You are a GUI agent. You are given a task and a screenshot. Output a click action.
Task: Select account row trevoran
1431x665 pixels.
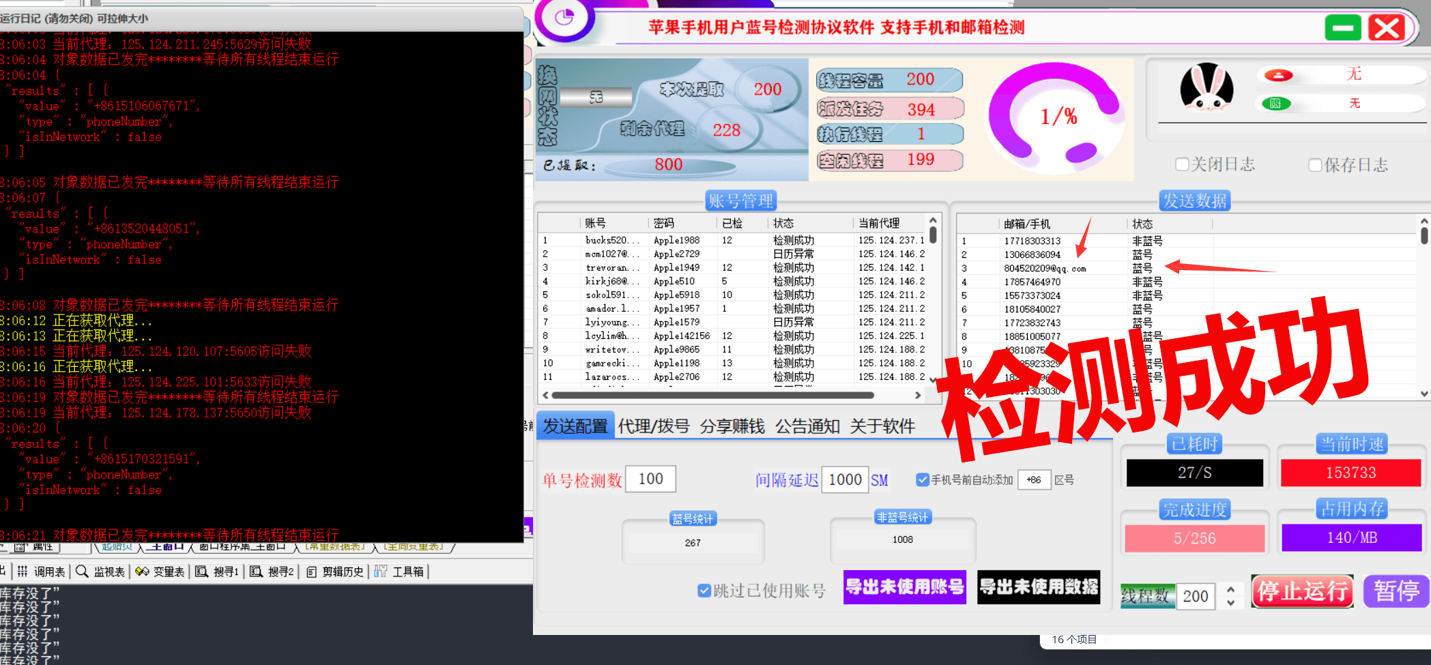[x=733, y=267]
